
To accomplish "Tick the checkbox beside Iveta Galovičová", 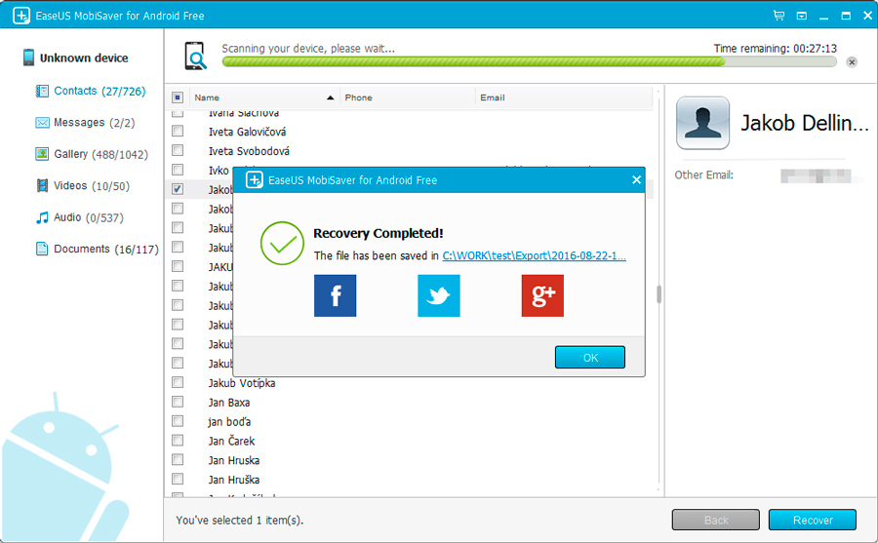I will pos(178,132).
